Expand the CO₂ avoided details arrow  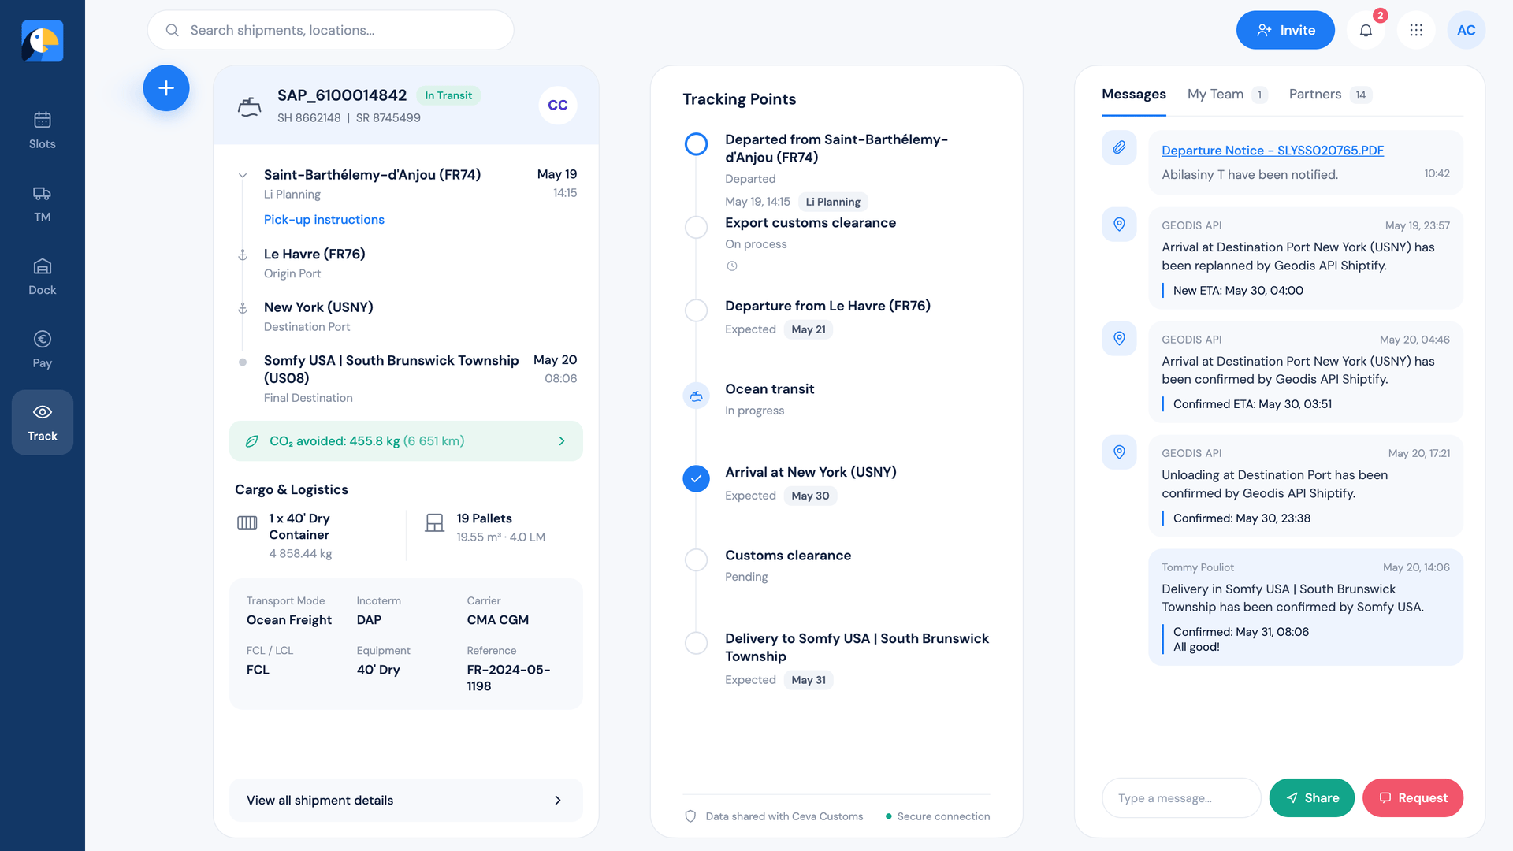click(x=562, y=441)
